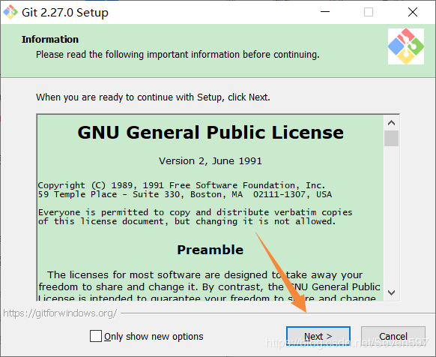Click the license text scrollbar thumb
The image size is (436, 357).
[x=392, y=138]
